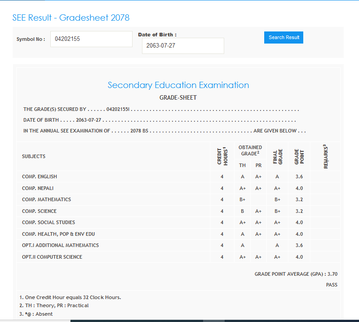Click the CREDIT HOURS column header

pyautogui.click(x=222, y=156)
